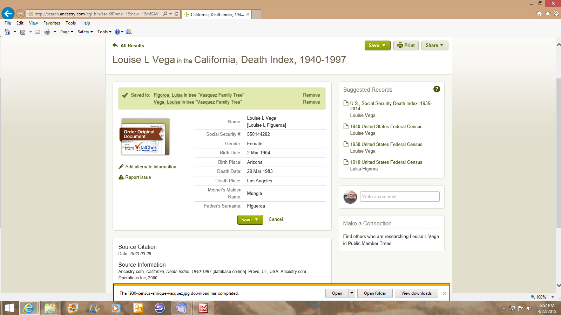The width and height of the screenshot is (561, 315).
Task: Click the printer icon in command bar
Action: pyautogui.click(x=47, y=32)
